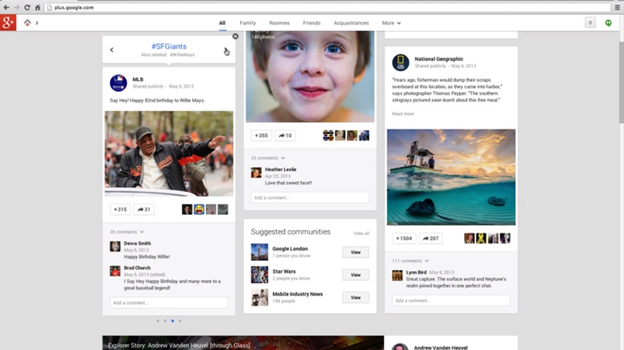Viewport: 624px width, 350px height.
Task: Click Read more on National Geographic post
Action: click(403, 114)
